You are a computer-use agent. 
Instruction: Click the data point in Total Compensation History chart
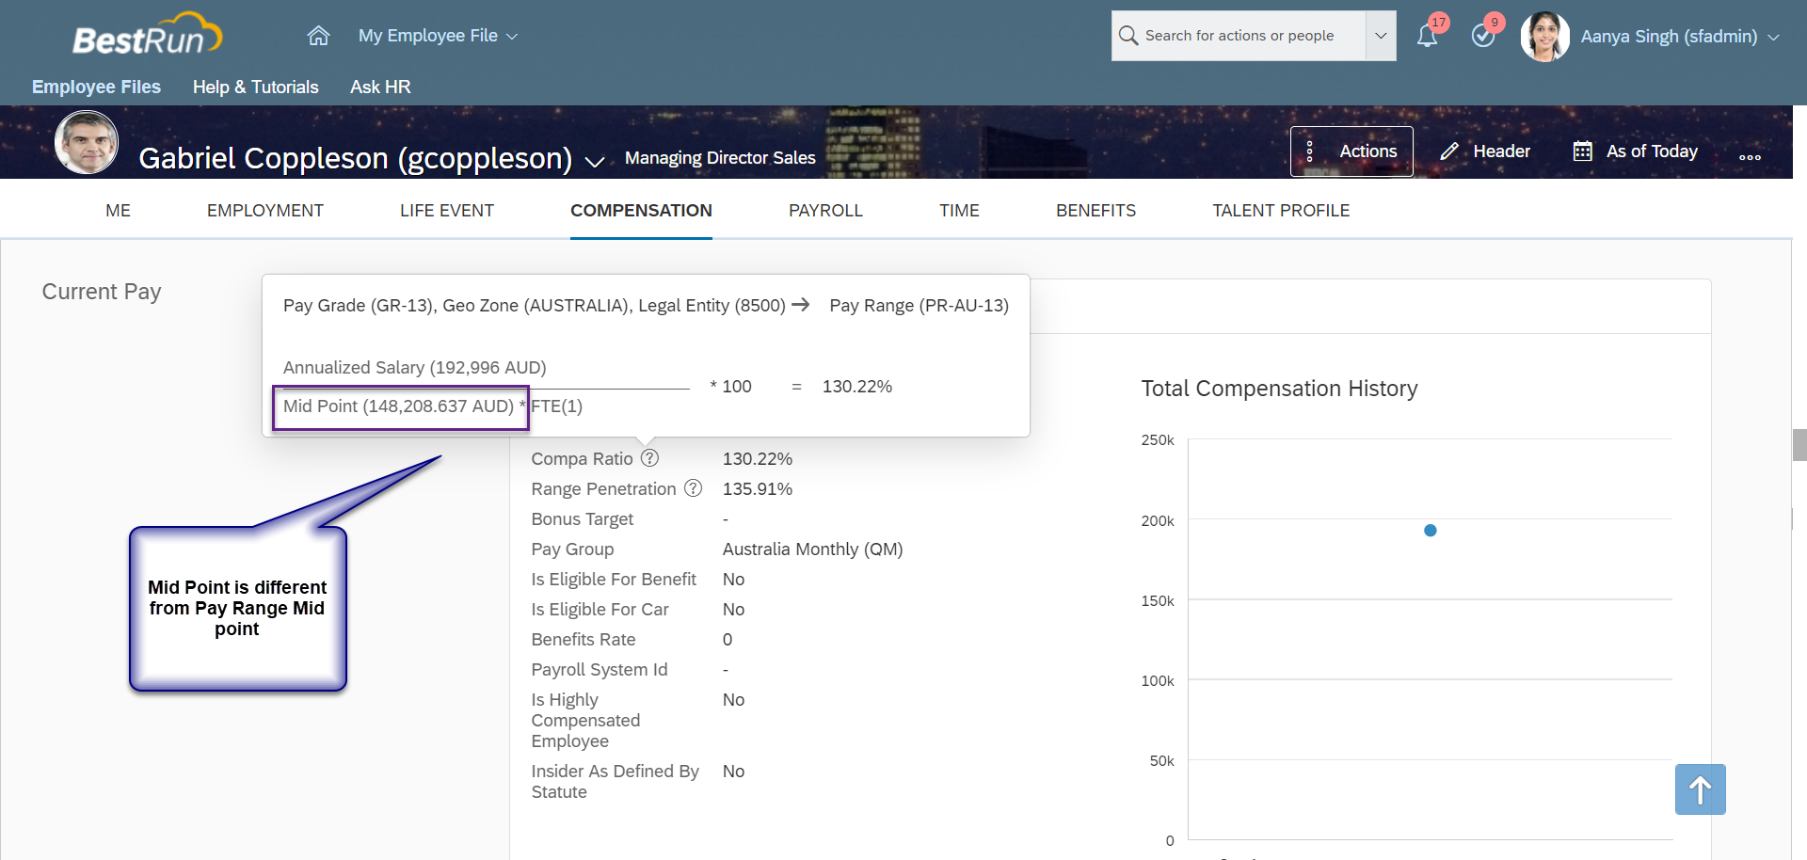coord(1431,531)
